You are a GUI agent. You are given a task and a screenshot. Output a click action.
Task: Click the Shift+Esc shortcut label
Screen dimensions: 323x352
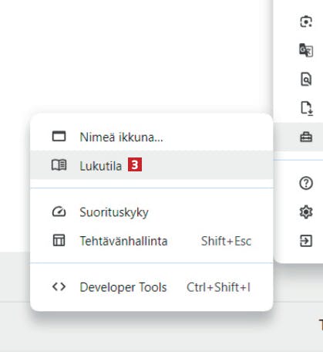pyautogui.click(x=226, y=242)
